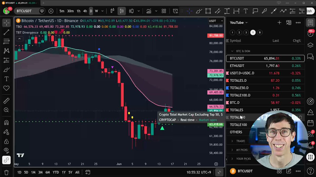Select the ruler measure tool

[x=6, y=101]
